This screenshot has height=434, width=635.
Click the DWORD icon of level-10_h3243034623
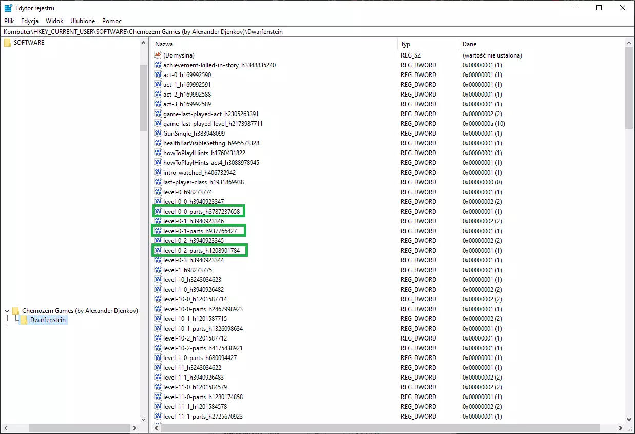[158, 279]
